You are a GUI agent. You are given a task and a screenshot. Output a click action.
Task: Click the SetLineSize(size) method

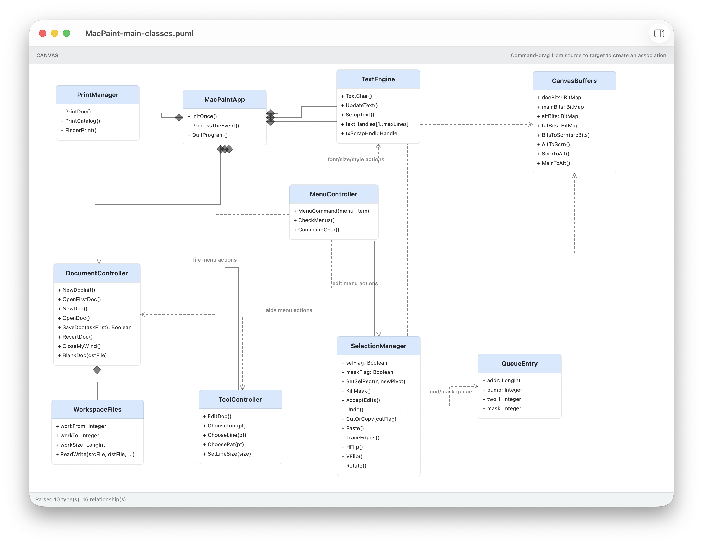(227, 454)
